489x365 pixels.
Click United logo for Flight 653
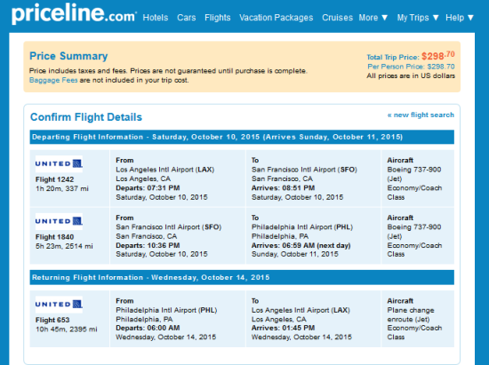tap(59, 305)
